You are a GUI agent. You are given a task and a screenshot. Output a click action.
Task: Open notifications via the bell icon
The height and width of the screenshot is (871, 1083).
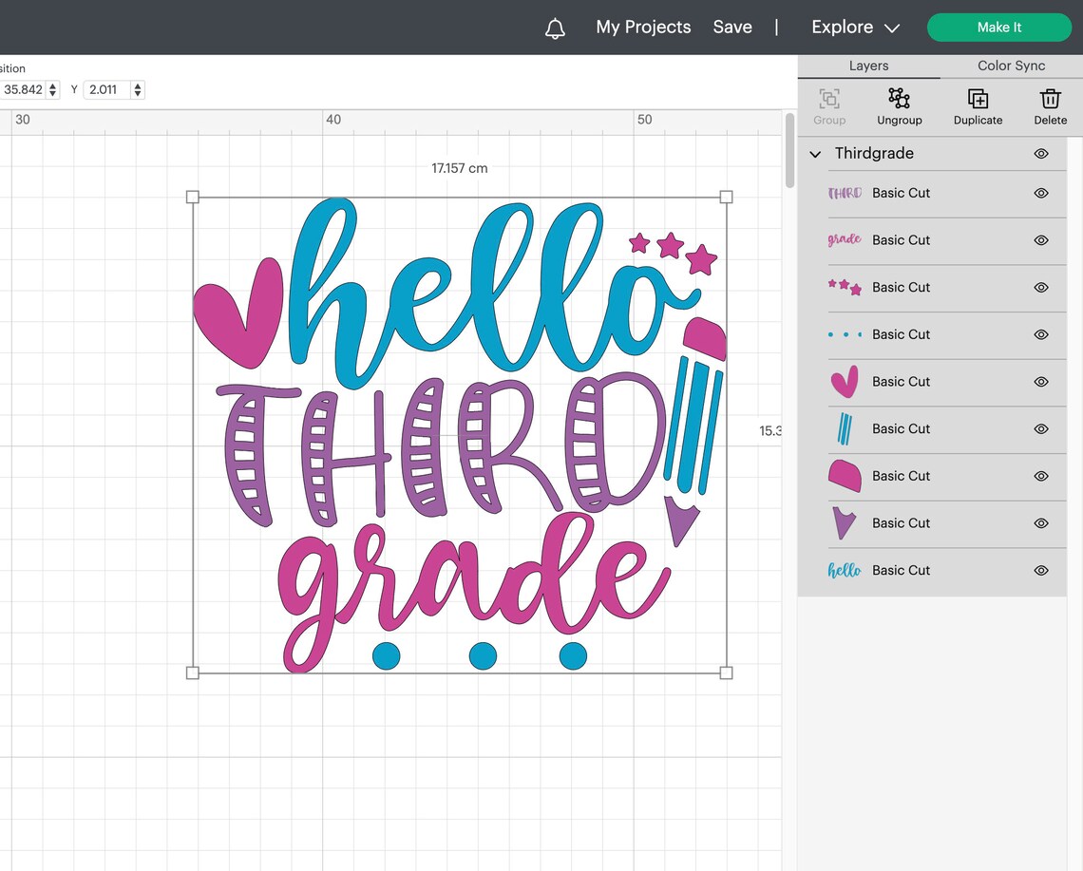[x=555, y=28]
